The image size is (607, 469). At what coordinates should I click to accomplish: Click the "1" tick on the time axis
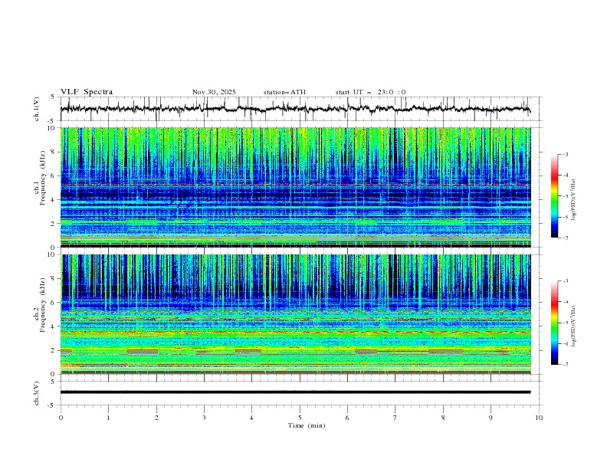pos(108,418)
